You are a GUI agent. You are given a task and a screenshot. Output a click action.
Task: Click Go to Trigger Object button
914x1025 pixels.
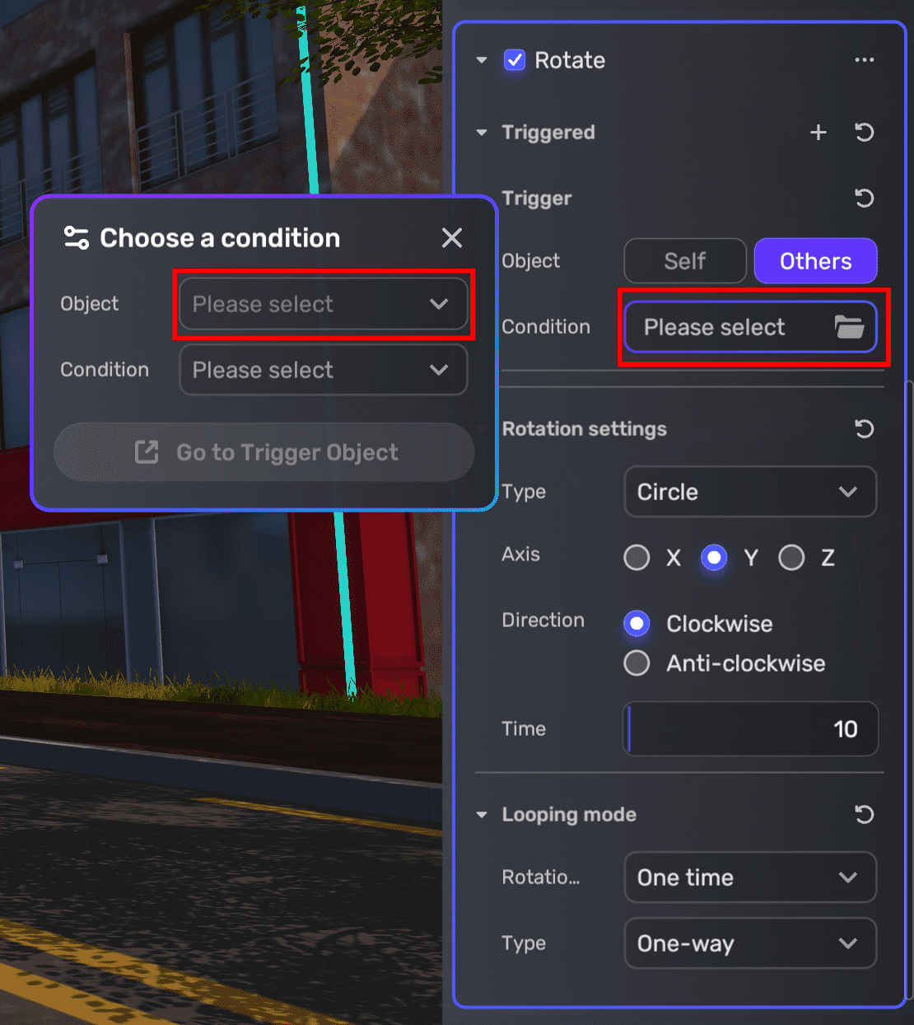264,452
